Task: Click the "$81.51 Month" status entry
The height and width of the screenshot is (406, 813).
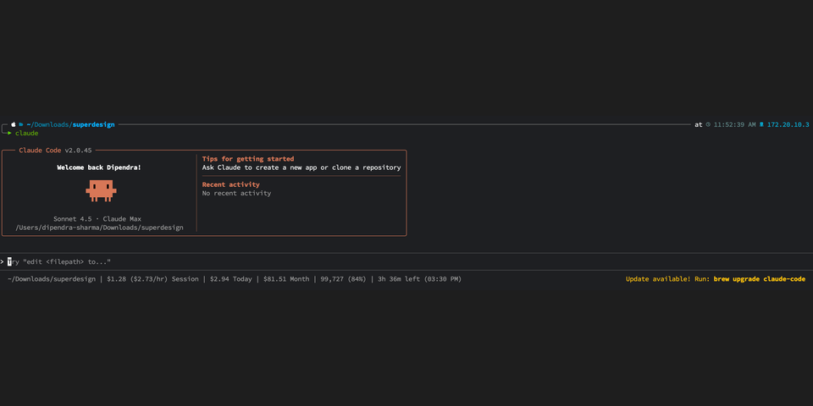Action: click(286, 279)
